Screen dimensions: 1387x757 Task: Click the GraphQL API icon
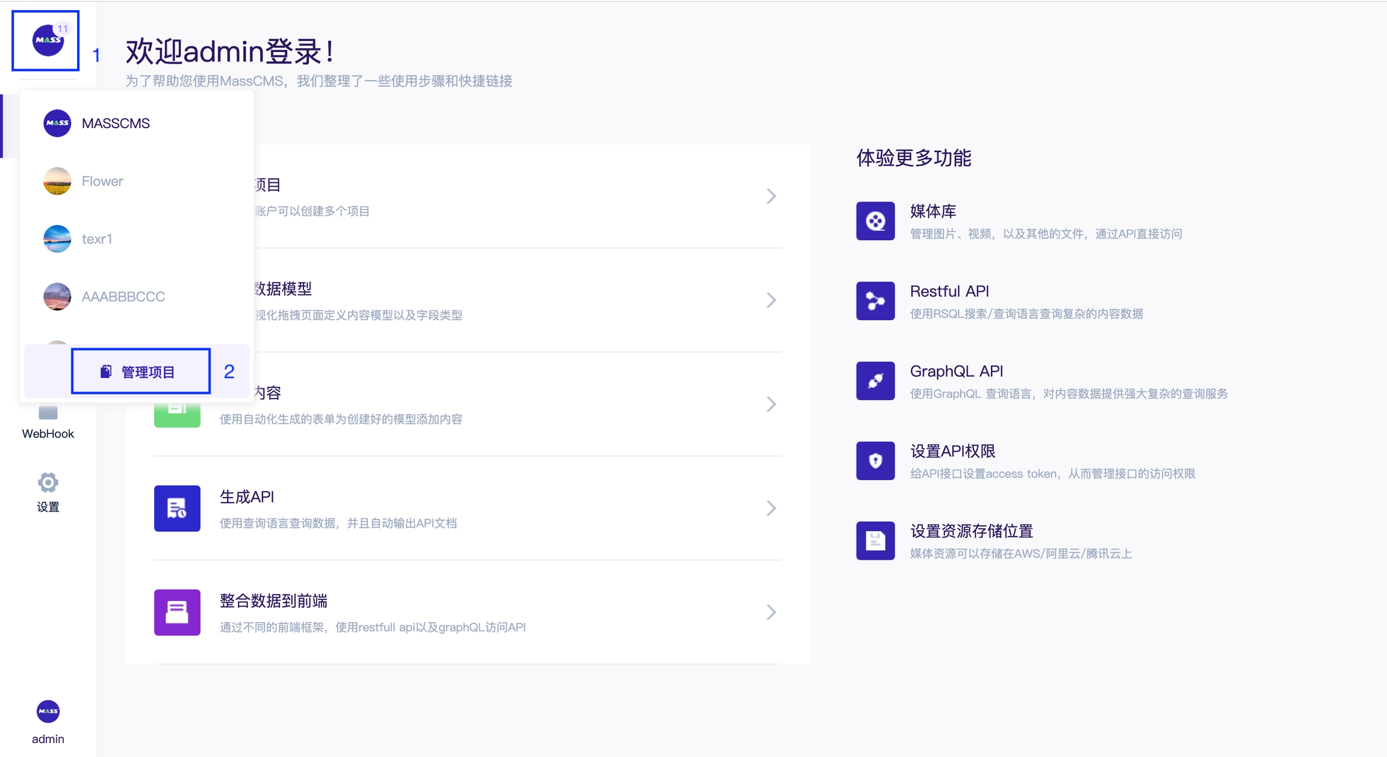click(x=875, y=381)
